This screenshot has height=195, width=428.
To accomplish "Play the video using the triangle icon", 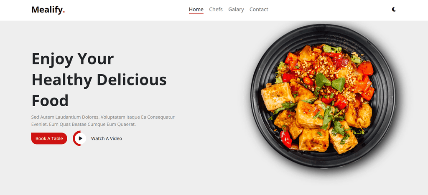I will (80, 138).
